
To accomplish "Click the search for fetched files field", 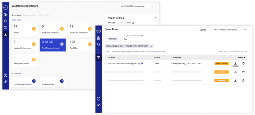I will tap(136, 40).
